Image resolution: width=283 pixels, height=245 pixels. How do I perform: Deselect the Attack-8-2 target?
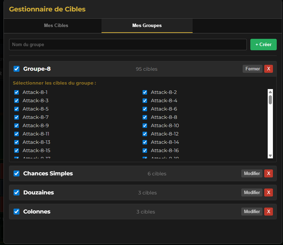pyautogui.click(x=145, y=92)
